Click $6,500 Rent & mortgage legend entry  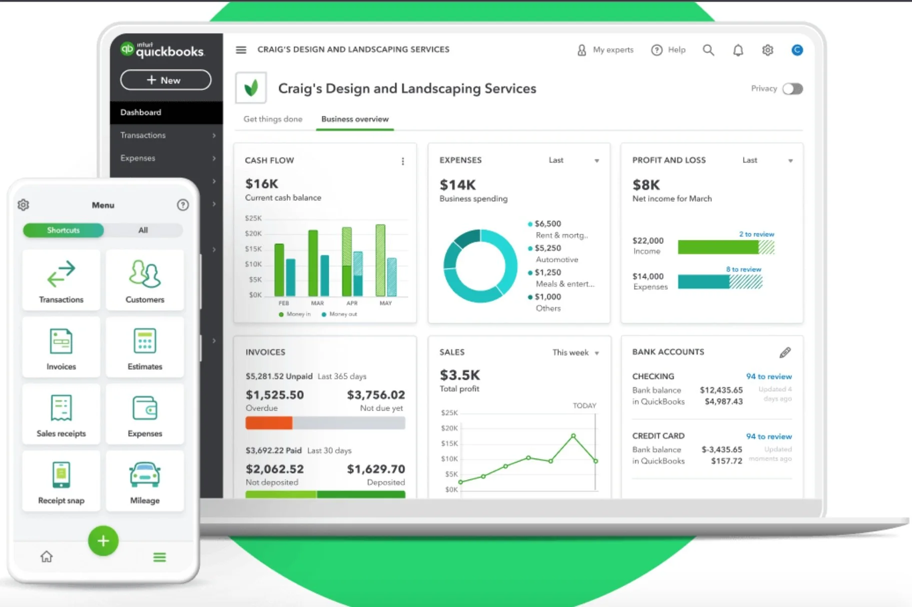pos(558,229)
